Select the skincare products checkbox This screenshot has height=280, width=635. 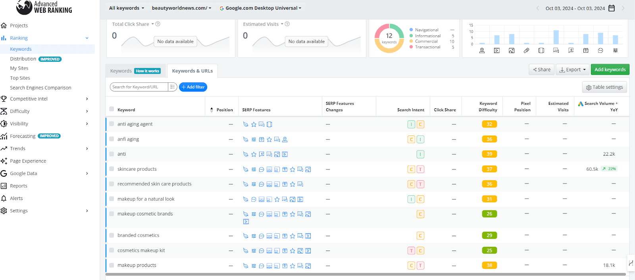tap(112, 169)
